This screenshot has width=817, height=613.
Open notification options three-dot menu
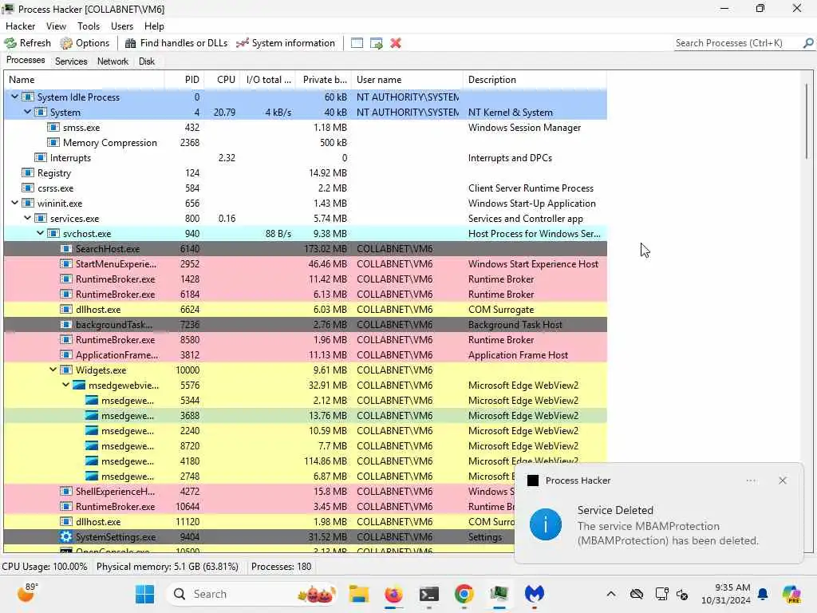(751, 481)
